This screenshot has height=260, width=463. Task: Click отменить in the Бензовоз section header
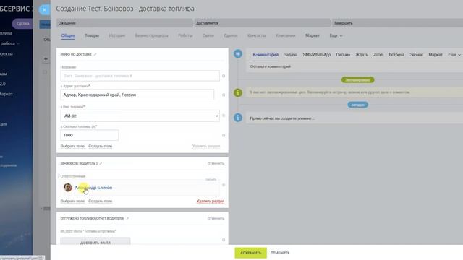[x=216, y=164]
